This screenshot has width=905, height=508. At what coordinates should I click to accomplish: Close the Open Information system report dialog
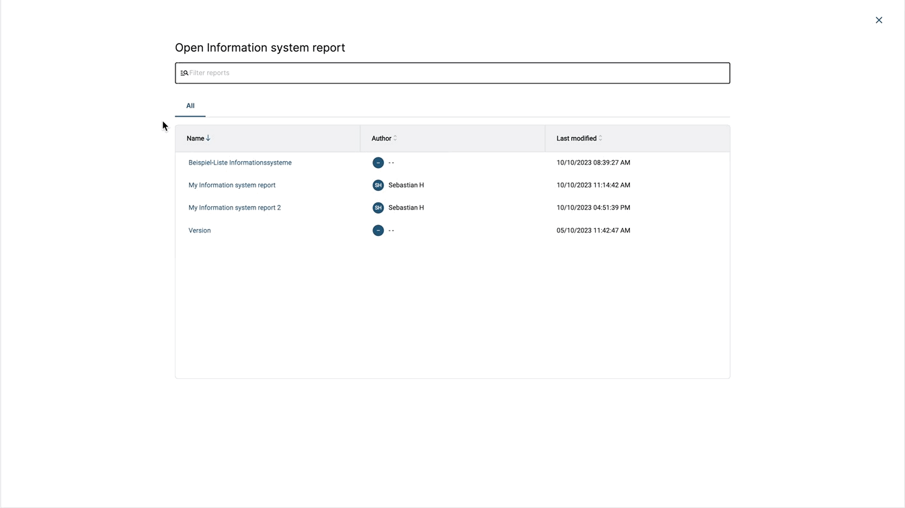pos(879,20)
